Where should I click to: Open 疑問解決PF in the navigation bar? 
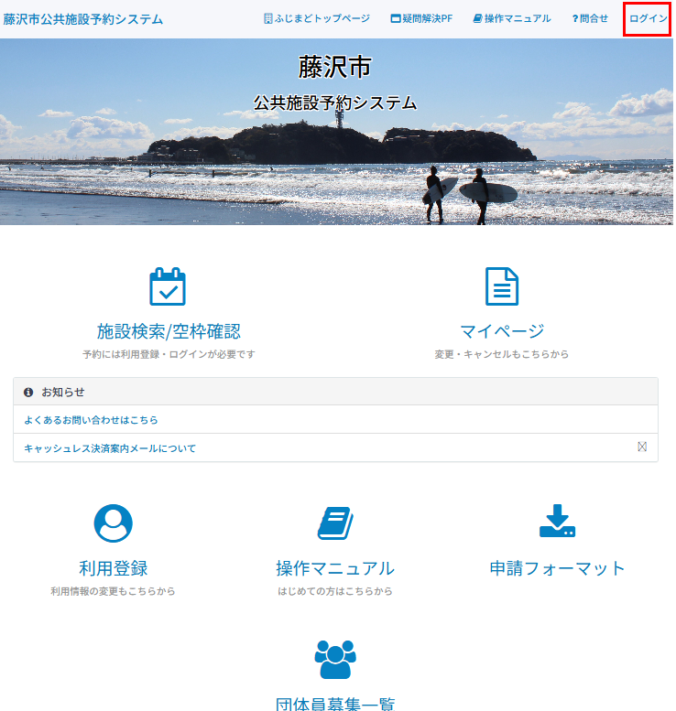coord(421,18)
